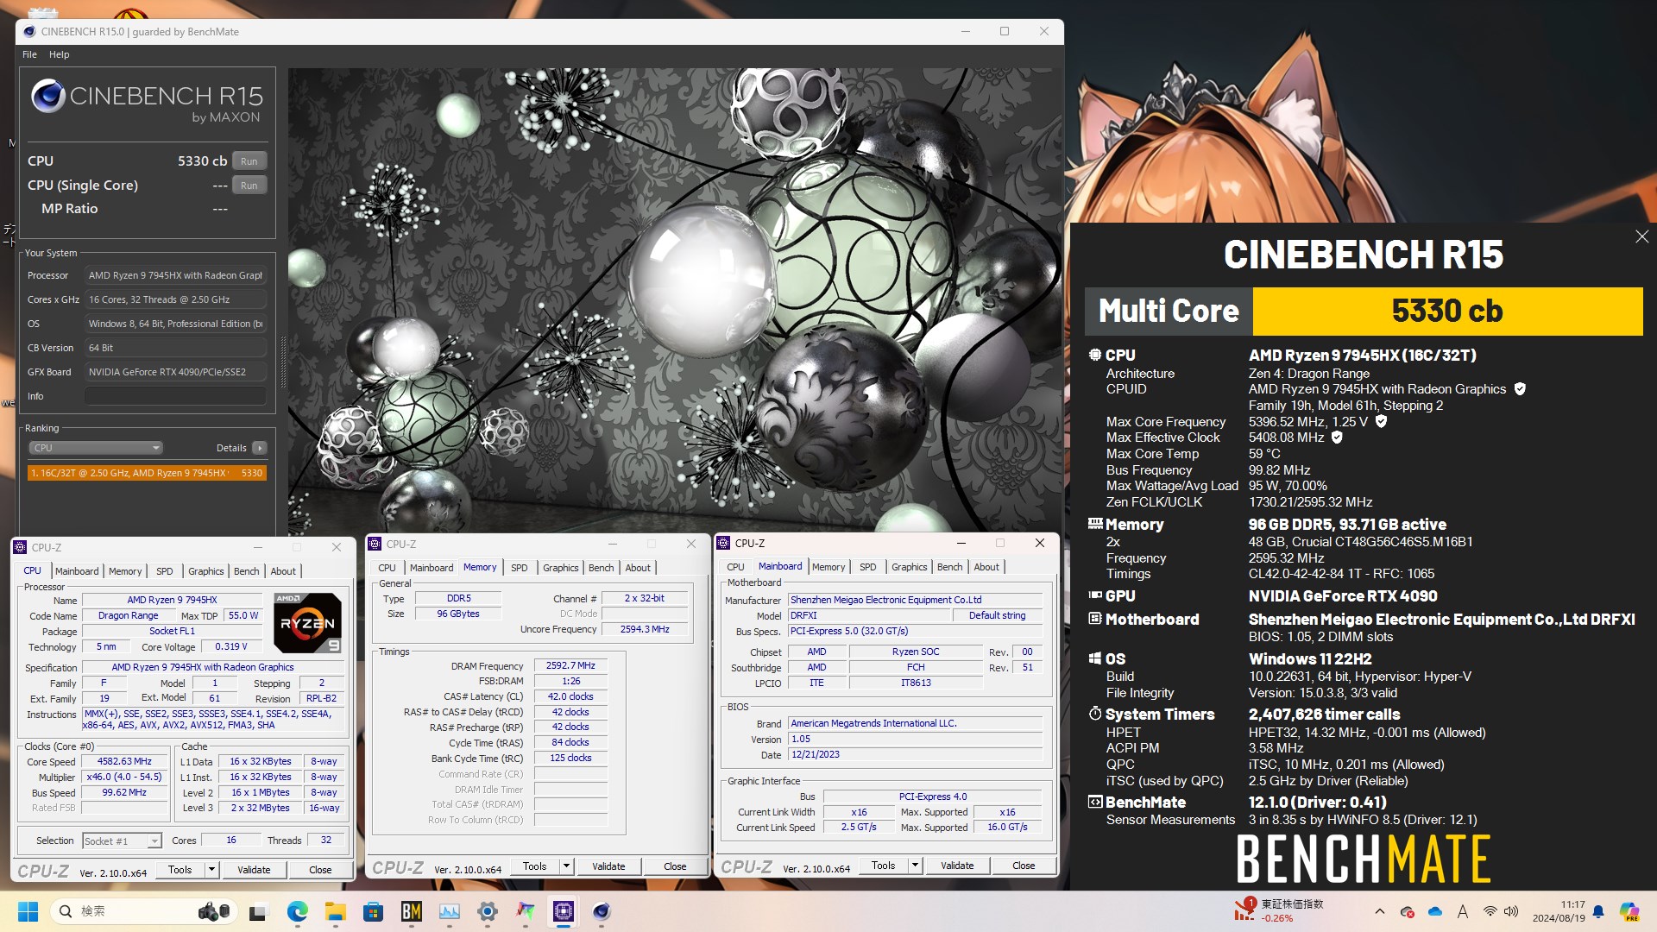Close the BenchMate result overlay panel
Image resolution: width=1657 pixels, height=932 pixels.
click(x=1641, y=236)
